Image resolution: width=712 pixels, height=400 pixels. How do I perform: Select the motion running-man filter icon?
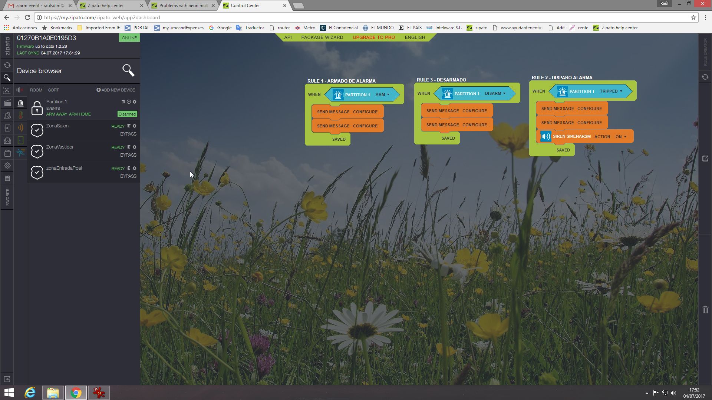[21, 152]
